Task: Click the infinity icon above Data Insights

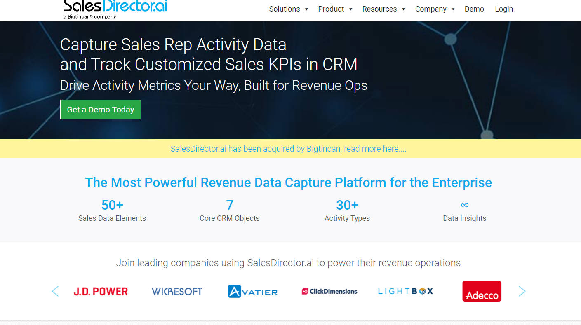Action: point(464,205)
